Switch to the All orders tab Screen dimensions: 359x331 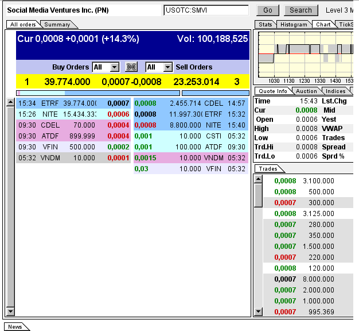click(23, 25)
